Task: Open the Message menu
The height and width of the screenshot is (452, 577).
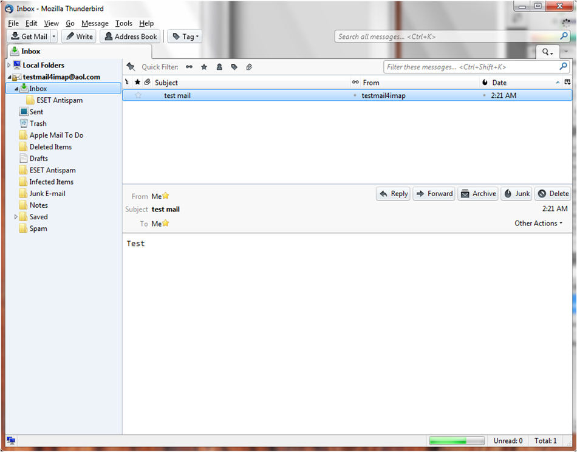Action: pyautogui.click(x=95, y=23)
